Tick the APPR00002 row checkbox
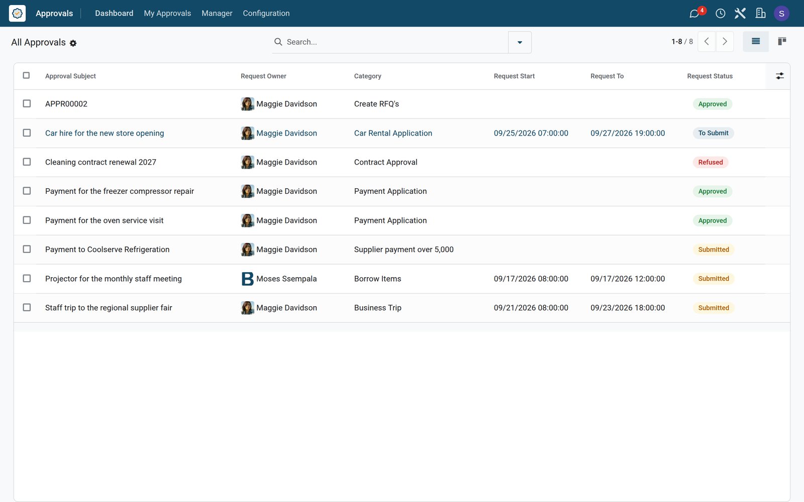 27,103
